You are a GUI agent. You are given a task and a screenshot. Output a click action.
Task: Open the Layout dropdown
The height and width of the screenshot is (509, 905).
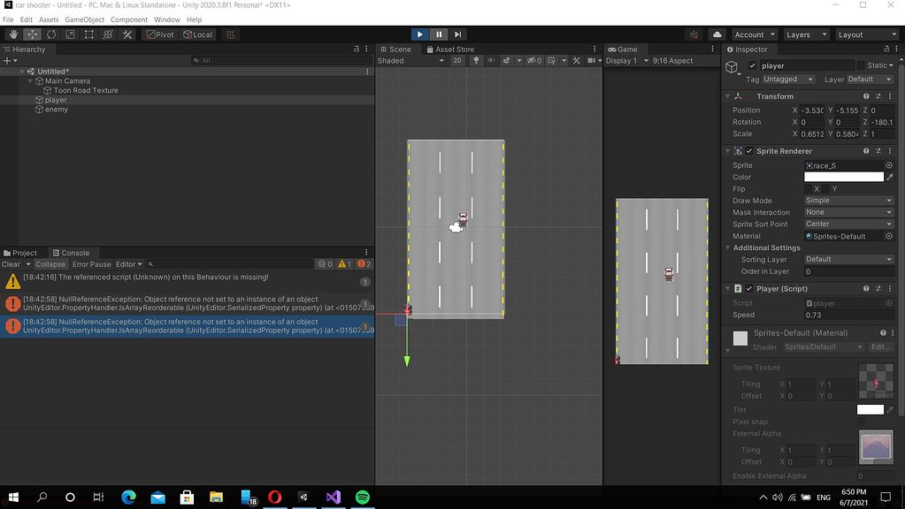coord(867,34)
